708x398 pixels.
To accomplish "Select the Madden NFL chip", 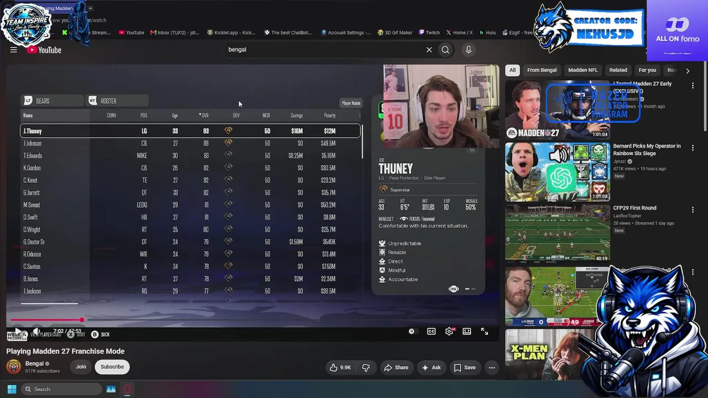I will coord(583,70).
